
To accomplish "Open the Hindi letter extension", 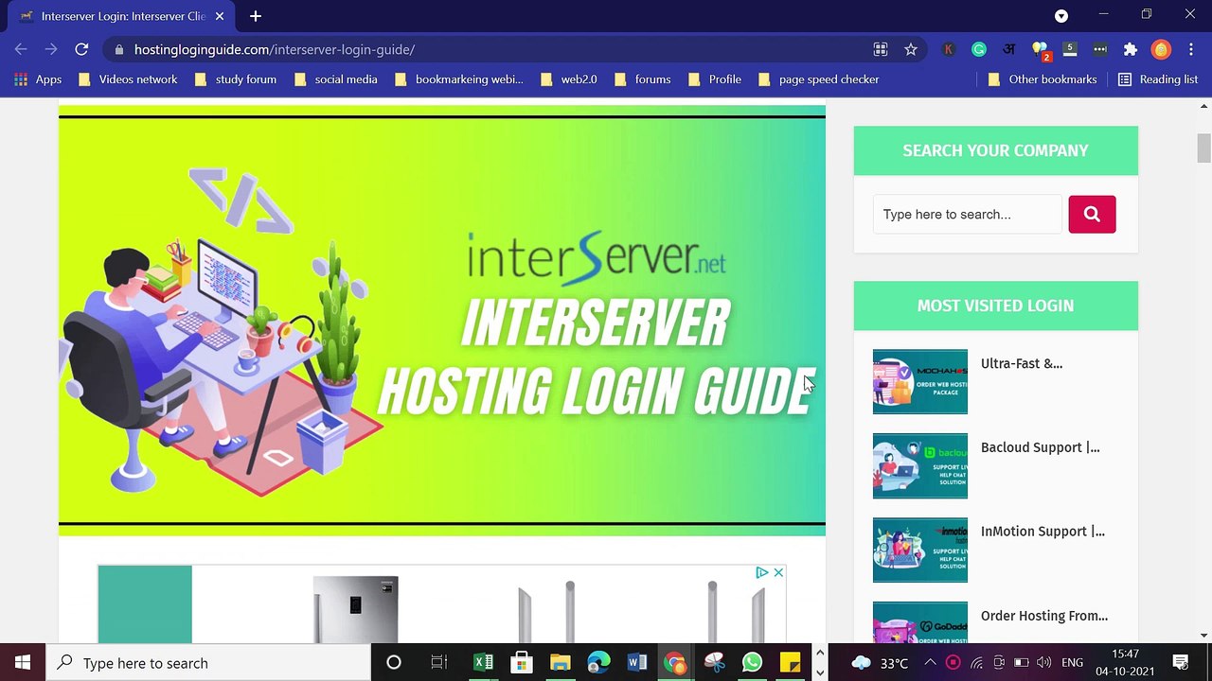I will point(1009,49).
